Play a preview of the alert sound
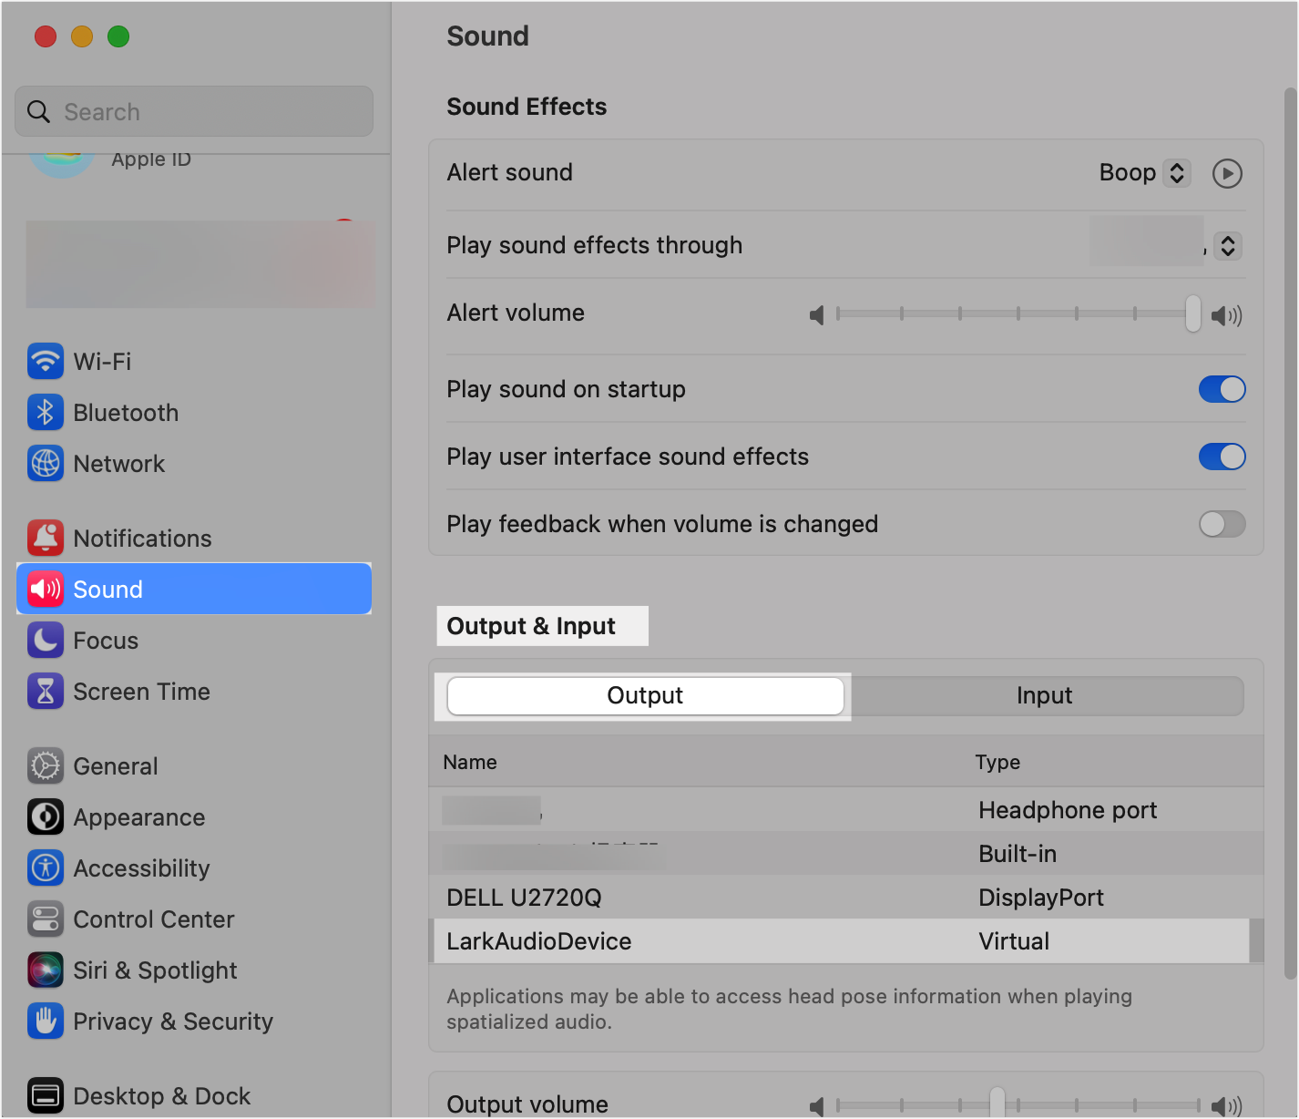 [x=1227, y=173]
